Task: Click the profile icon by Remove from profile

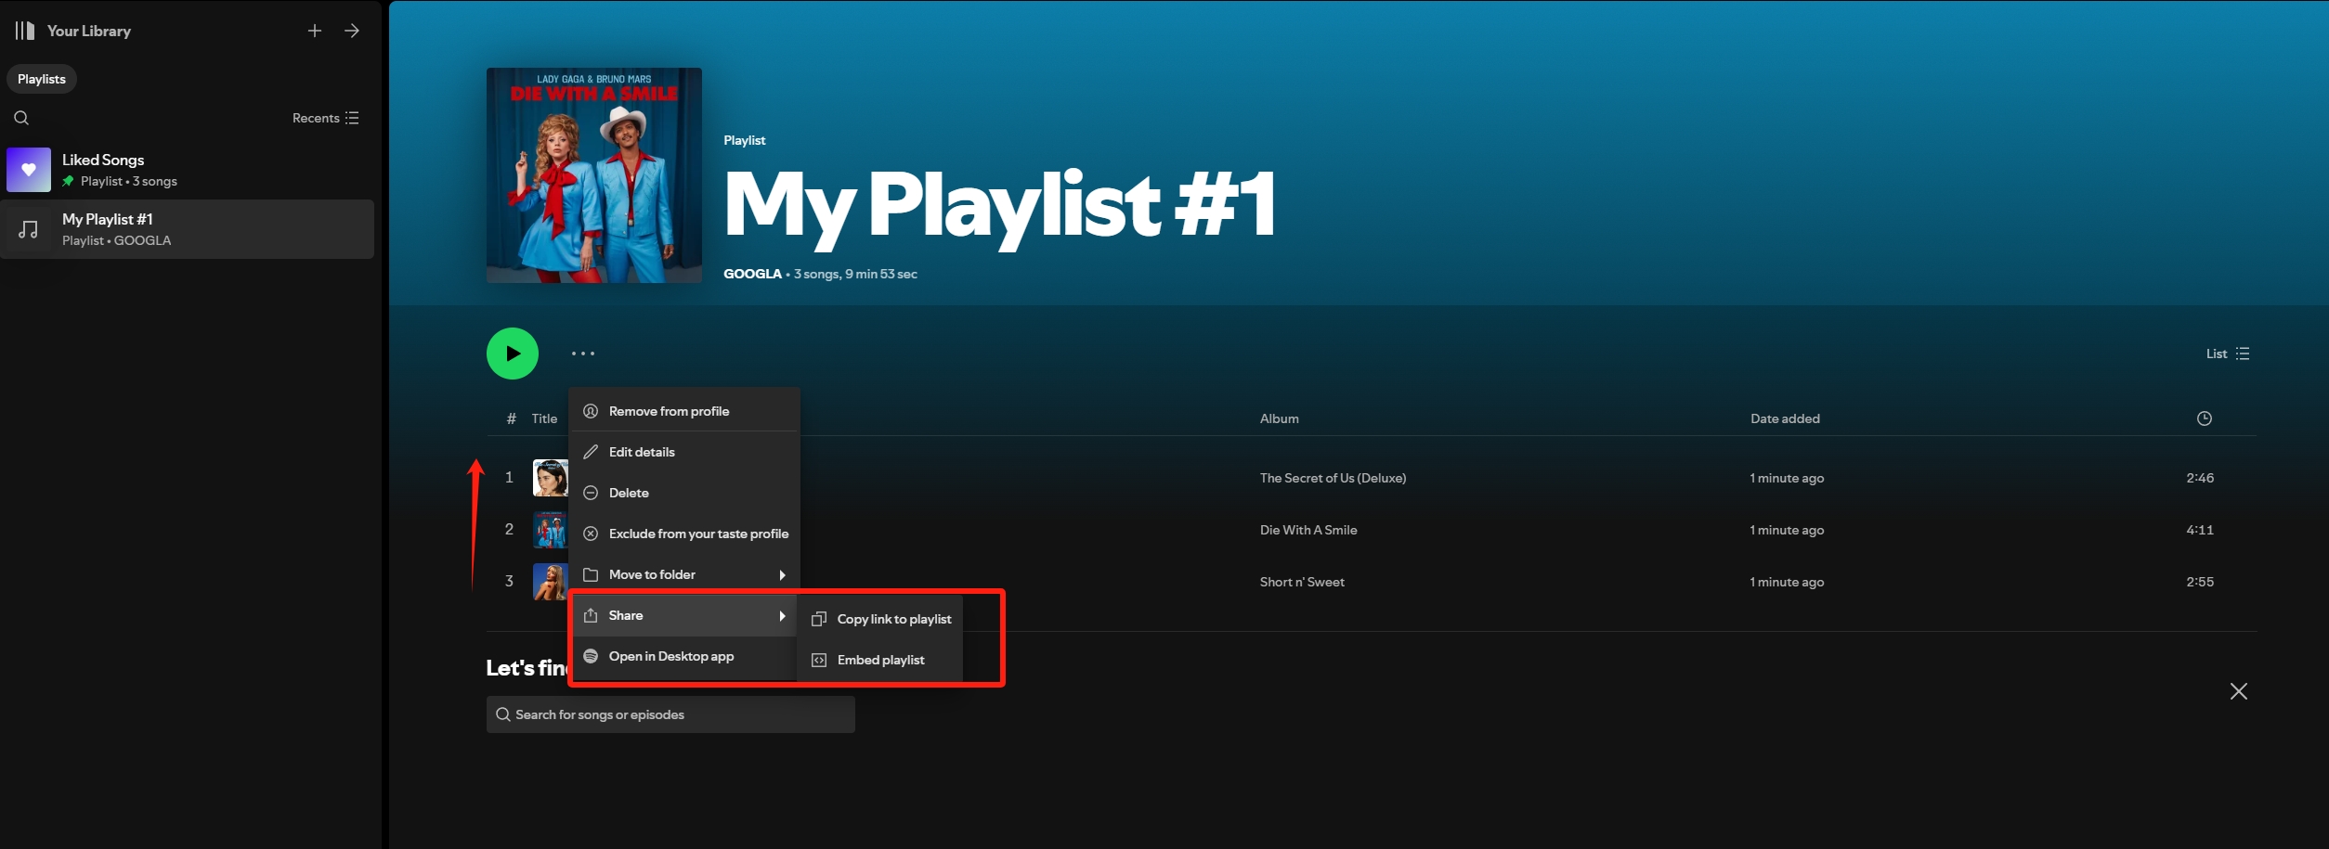Action: (x=591, y=411)
